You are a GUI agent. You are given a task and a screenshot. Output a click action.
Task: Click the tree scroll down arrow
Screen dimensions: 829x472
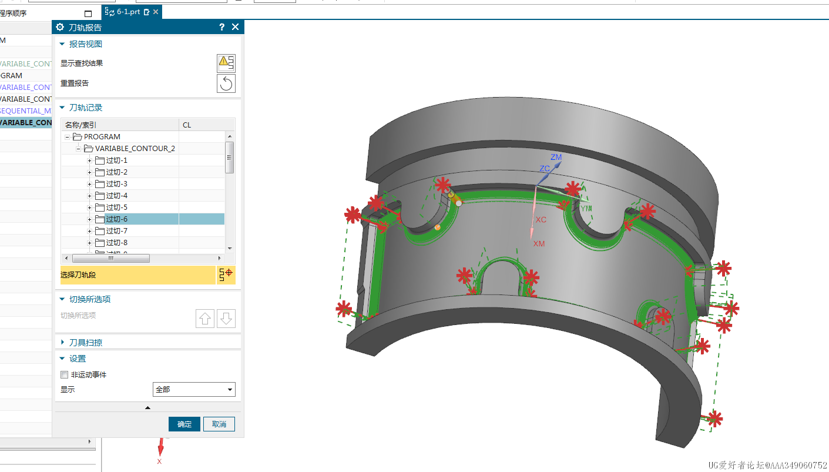point(230,249)
